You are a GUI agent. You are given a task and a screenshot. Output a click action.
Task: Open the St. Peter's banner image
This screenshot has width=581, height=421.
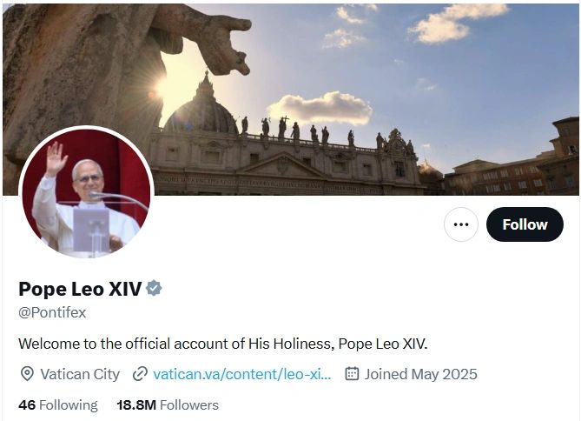pos(290,99)
